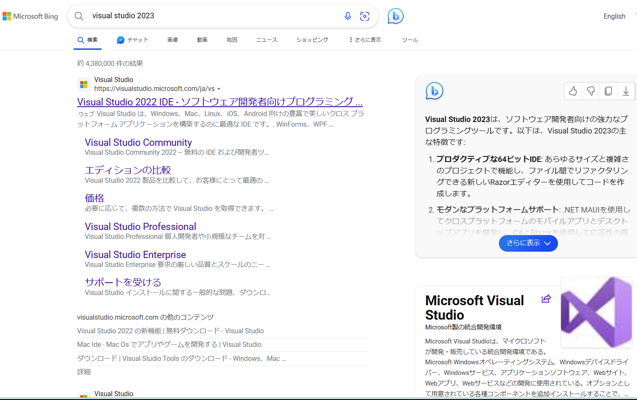Open the エディションの比較 link
Image resolution: width=637 pixels, height=400 pixels.
pos(128,170)
